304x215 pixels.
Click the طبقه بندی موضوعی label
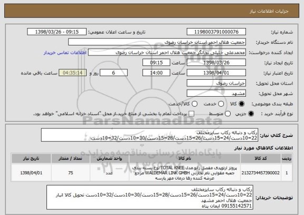[x=272, y=104]
